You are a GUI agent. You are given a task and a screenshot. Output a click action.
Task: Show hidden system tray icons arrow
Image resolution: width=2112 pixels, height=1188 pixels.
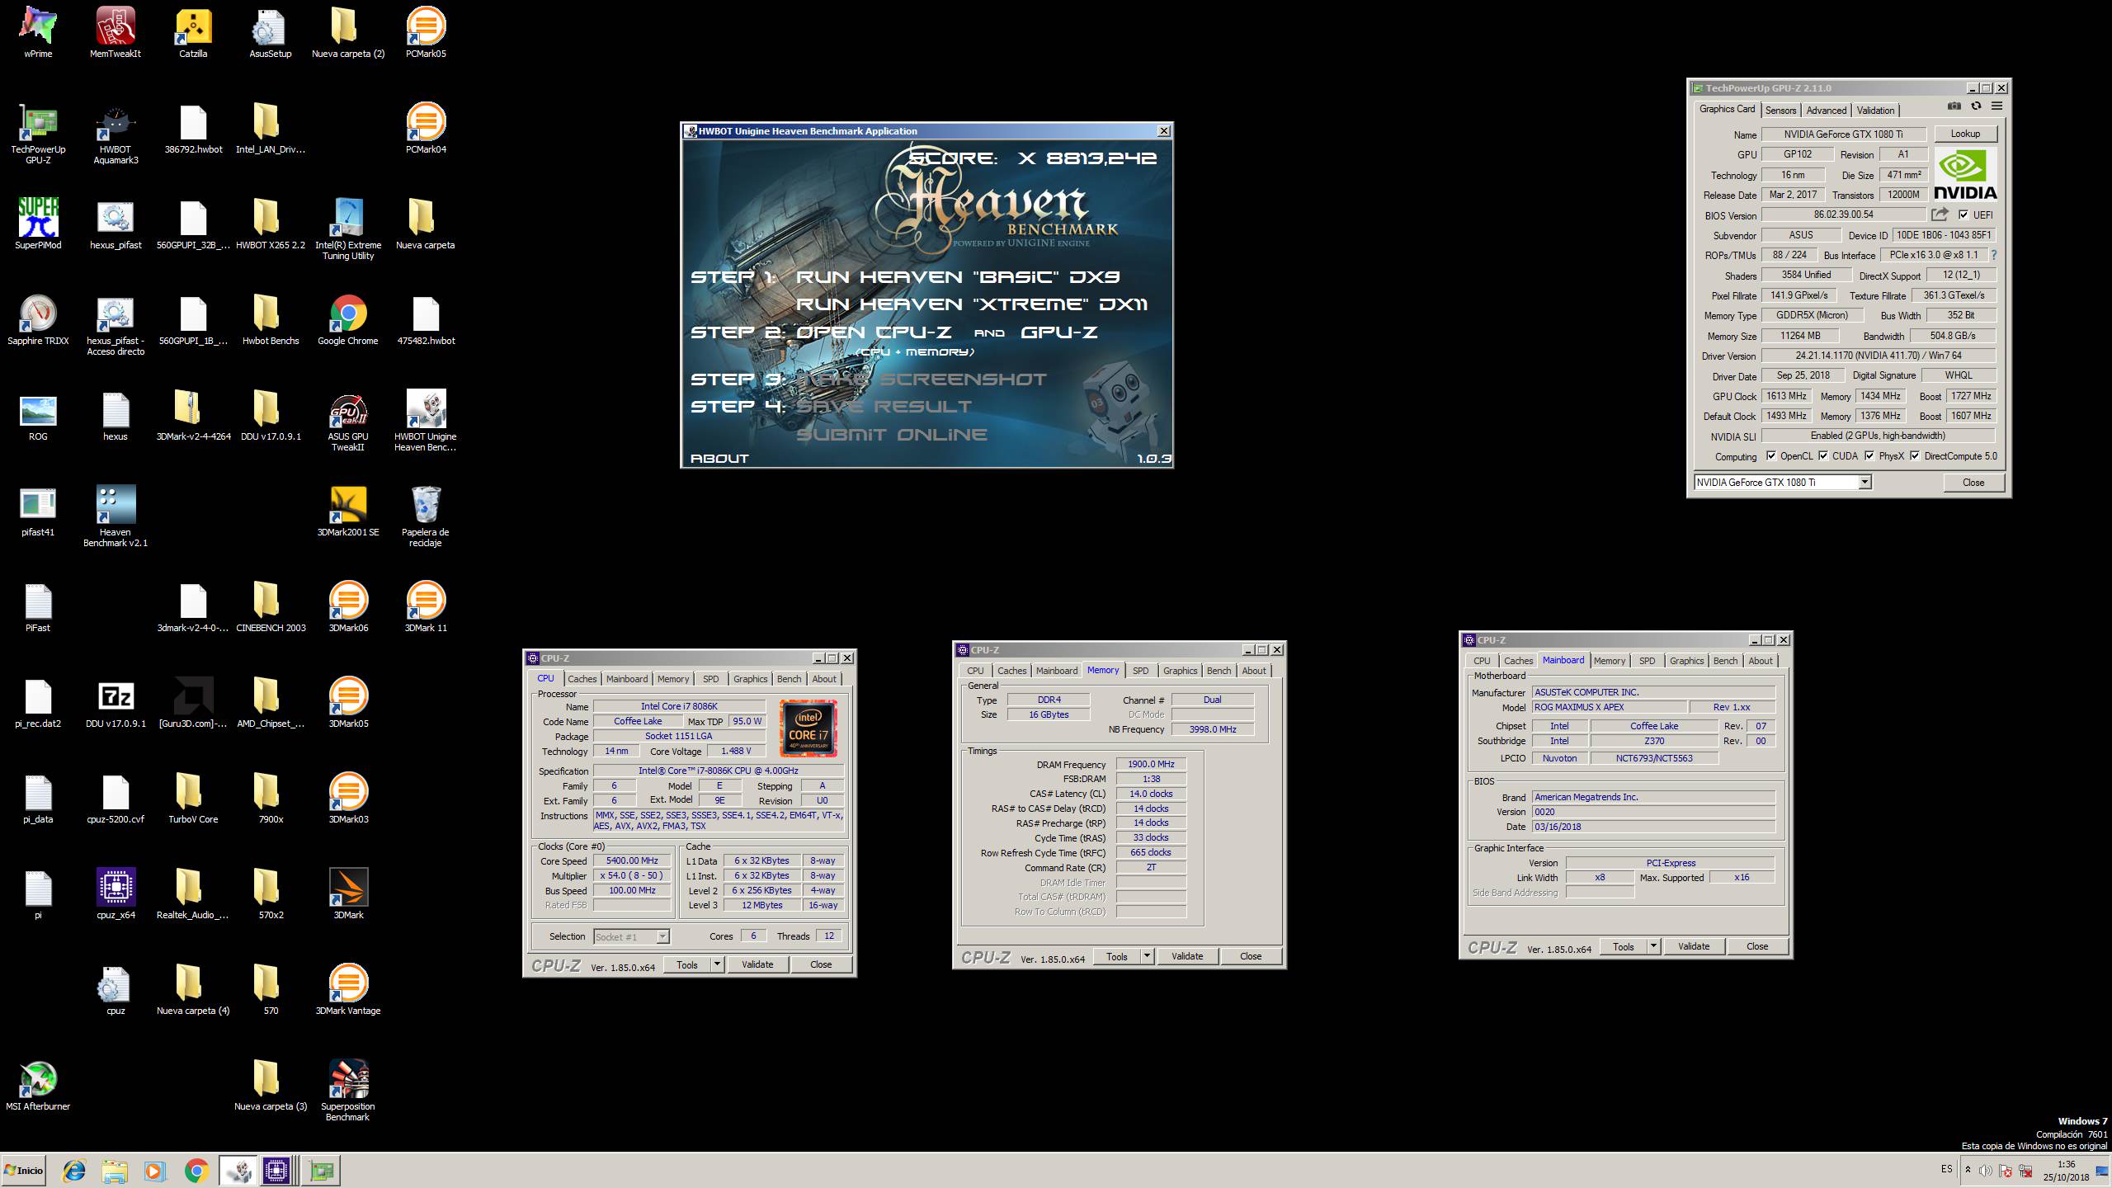tap(1968, 1170)
